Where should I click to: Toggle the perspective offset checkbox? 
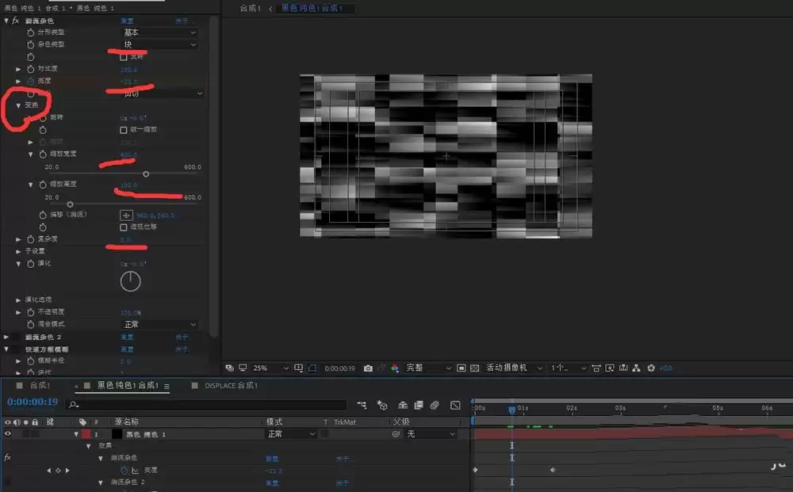(124, 227)
